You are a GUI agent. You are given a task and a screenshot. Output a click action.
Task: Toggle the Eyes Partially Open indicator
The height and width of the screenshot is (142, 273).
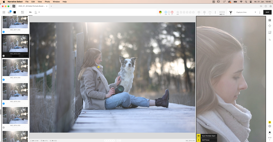(198, 136)
